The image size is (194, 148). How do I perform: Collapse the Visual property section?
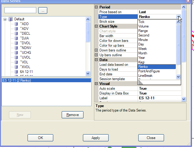(x=96, y=84)
